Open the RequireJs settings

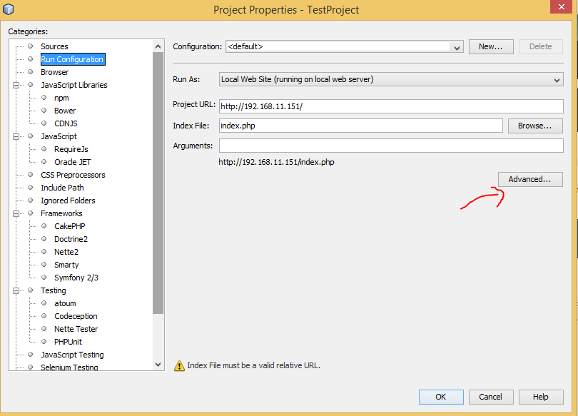(x=71, y=149)
